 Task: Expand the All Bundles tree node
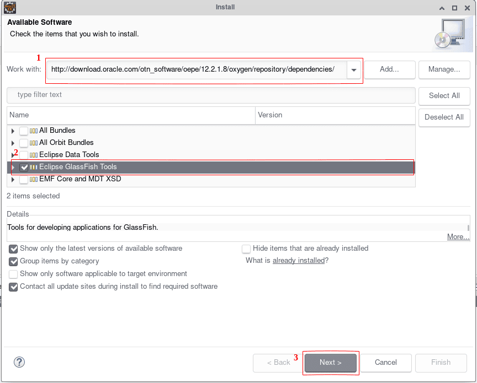point(12,130)
